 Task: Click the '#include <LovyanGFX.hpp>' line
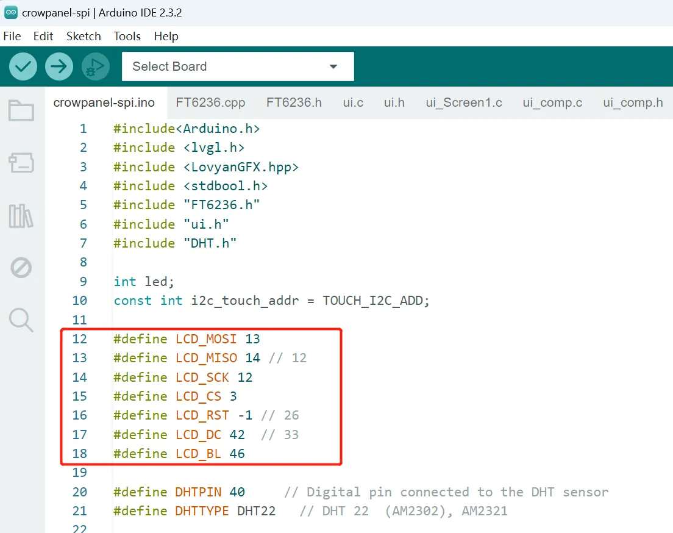(206, 166)
